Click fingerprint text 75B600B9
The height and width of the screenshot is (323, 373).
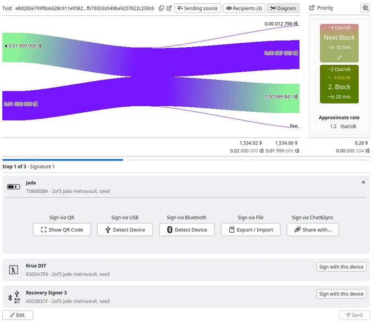point(37,191)
